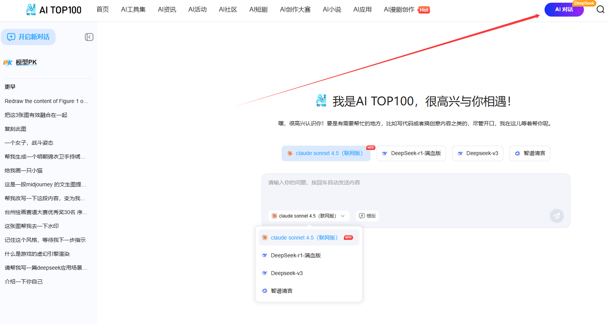Screen dimensions: 609x324
Task: Collapse the sidebar with the panel icon
Action: point(89,37)
